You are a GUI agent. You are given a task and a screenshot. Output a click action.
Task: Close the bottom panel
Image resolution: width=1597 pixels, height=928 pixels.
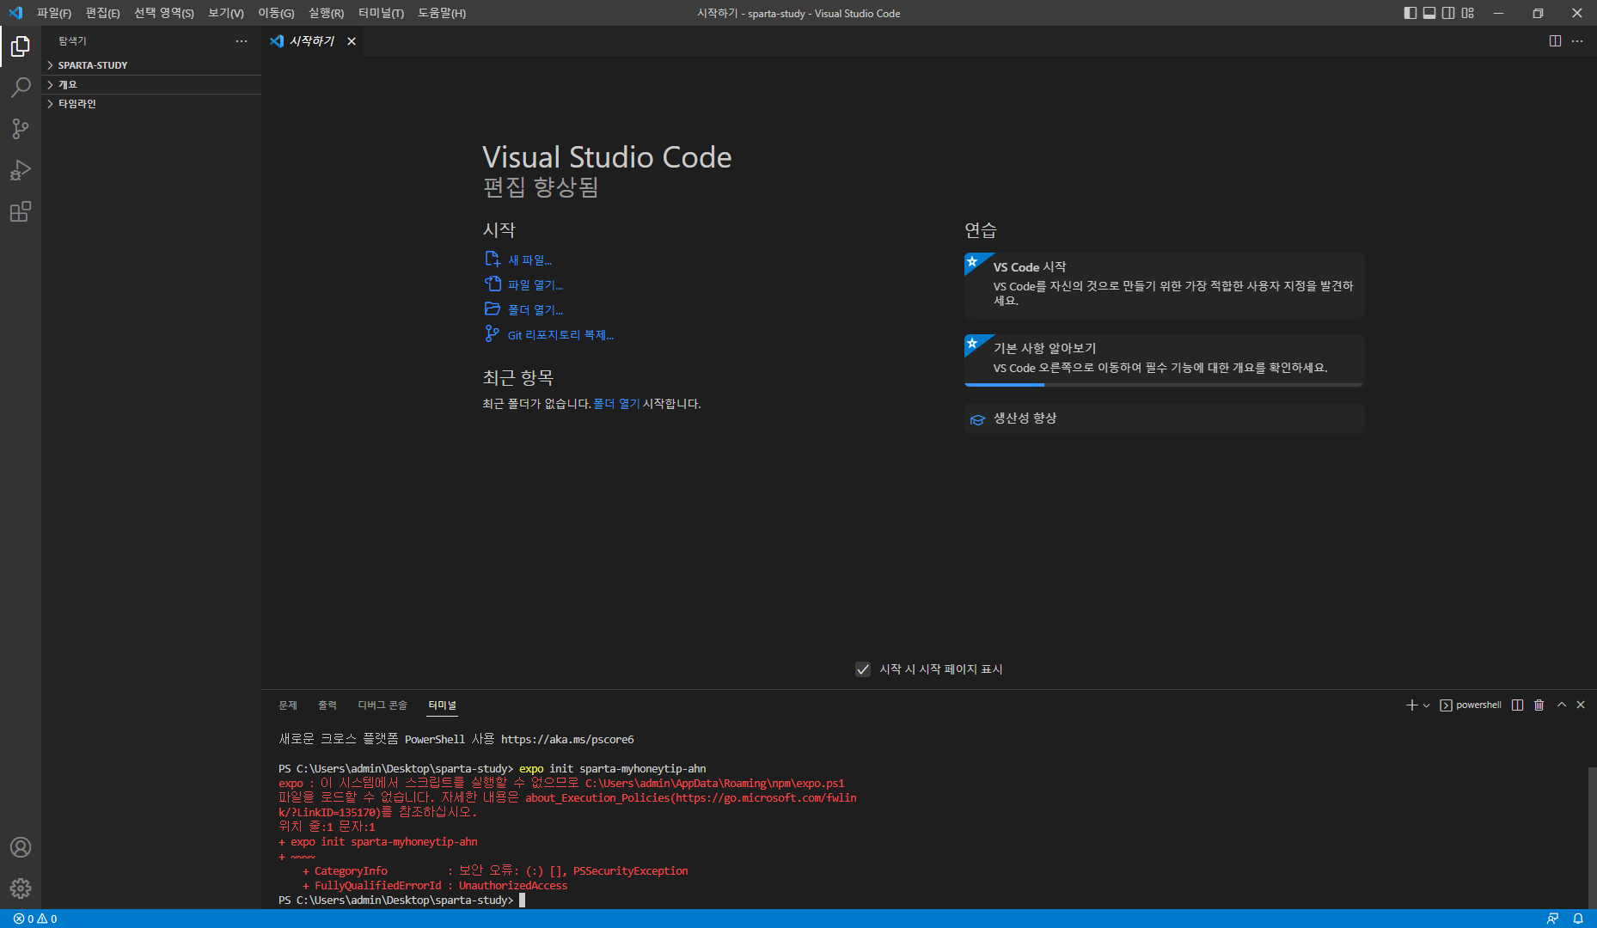pos(1581,705)
